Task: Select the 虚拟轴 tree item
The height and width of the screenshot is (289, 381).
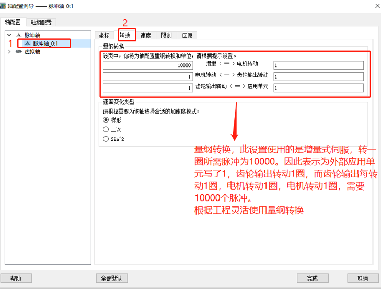Action: (32, 52)
